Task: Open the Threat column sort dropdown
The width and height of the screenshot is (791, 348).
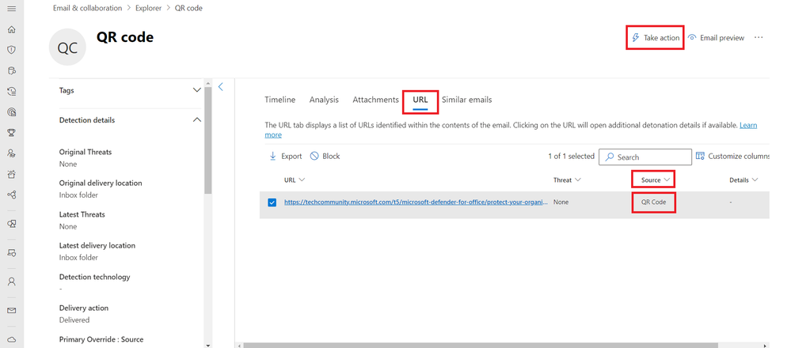Action: point(577,180)
